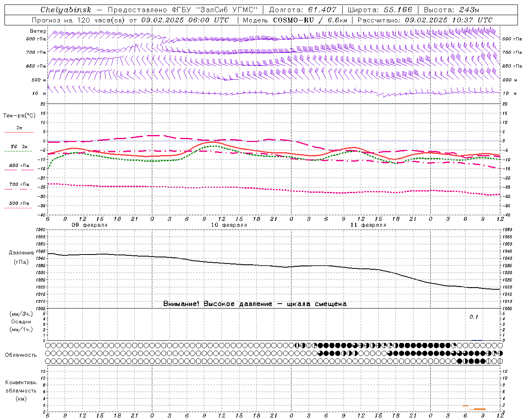Select the 'Конвективн.' convective cloud label
This screenshot has width=524, height=419.
coord(21,383)
